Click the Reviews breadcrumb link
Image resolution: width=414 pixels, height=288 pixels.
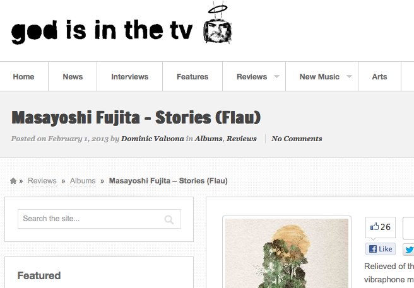(x=42, y=181)
